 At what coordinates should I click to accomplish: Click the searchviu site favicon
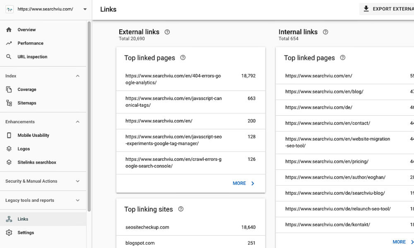coord(10,9)
